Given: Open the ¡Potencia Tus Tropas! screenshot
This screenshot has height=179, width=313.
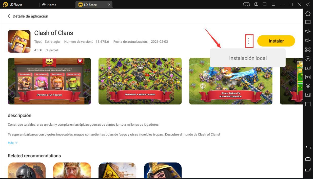Looking at the screenshot, I should tap(49, 81).
